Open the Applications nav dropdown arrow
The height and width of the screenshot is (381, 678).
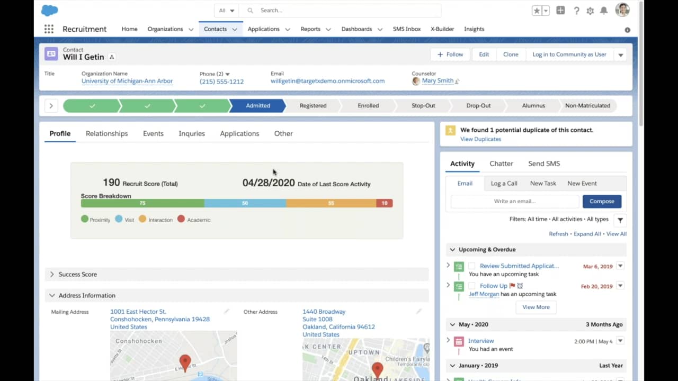288,30
